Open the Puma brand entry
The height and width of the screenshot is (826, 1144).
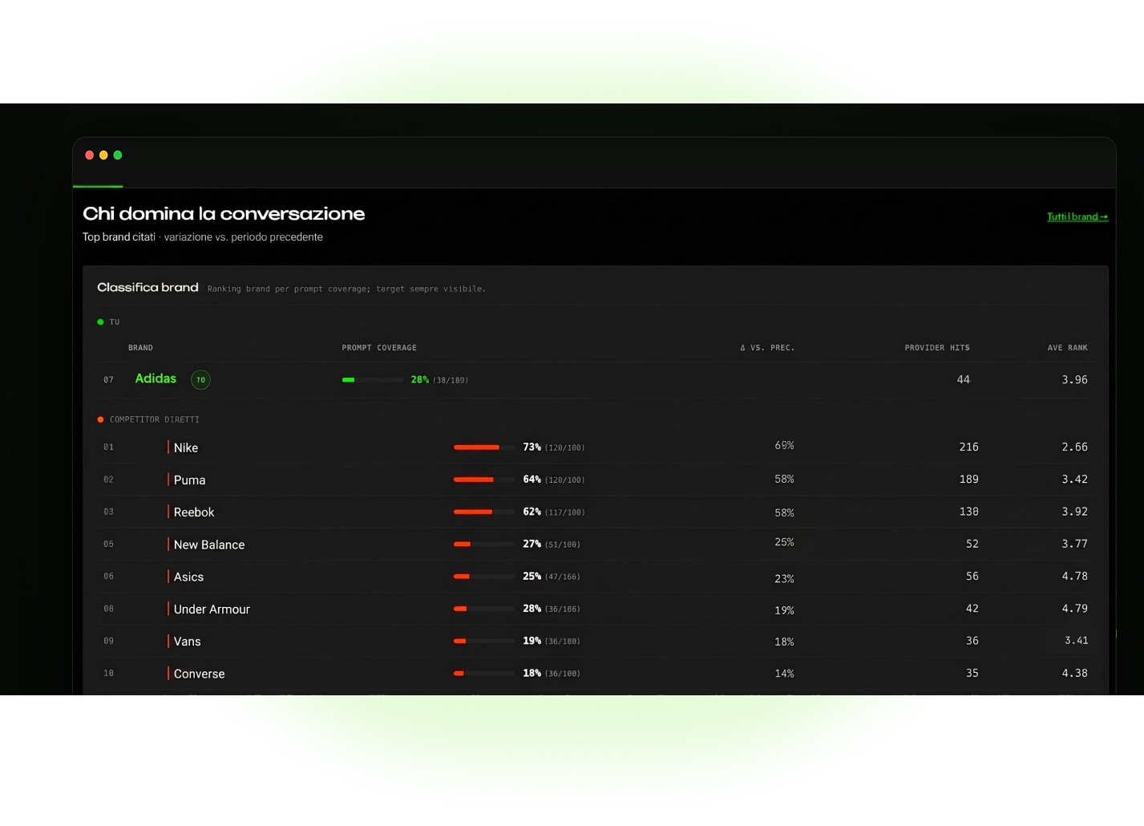(189, 480)
